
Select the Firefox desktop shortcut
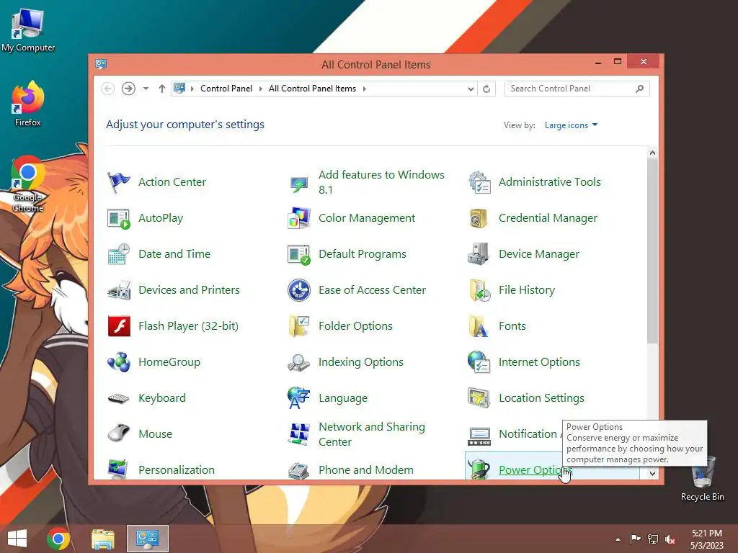tap(28, 104)
